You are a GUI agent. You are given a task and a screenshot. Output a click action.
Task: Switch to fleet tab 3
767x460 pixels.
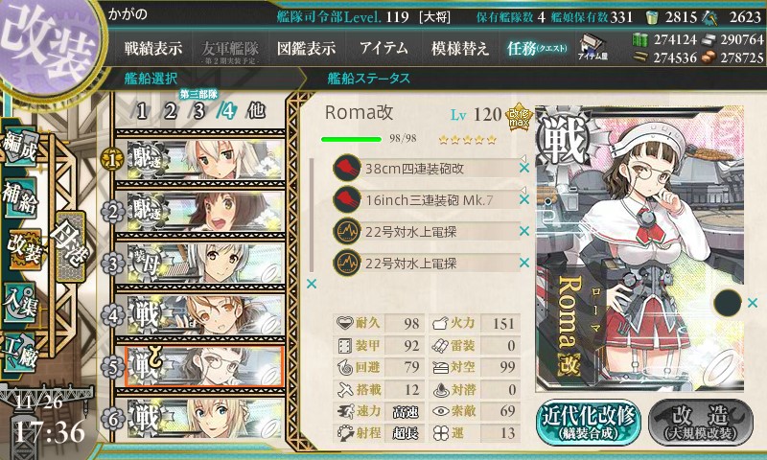point(198,111)
